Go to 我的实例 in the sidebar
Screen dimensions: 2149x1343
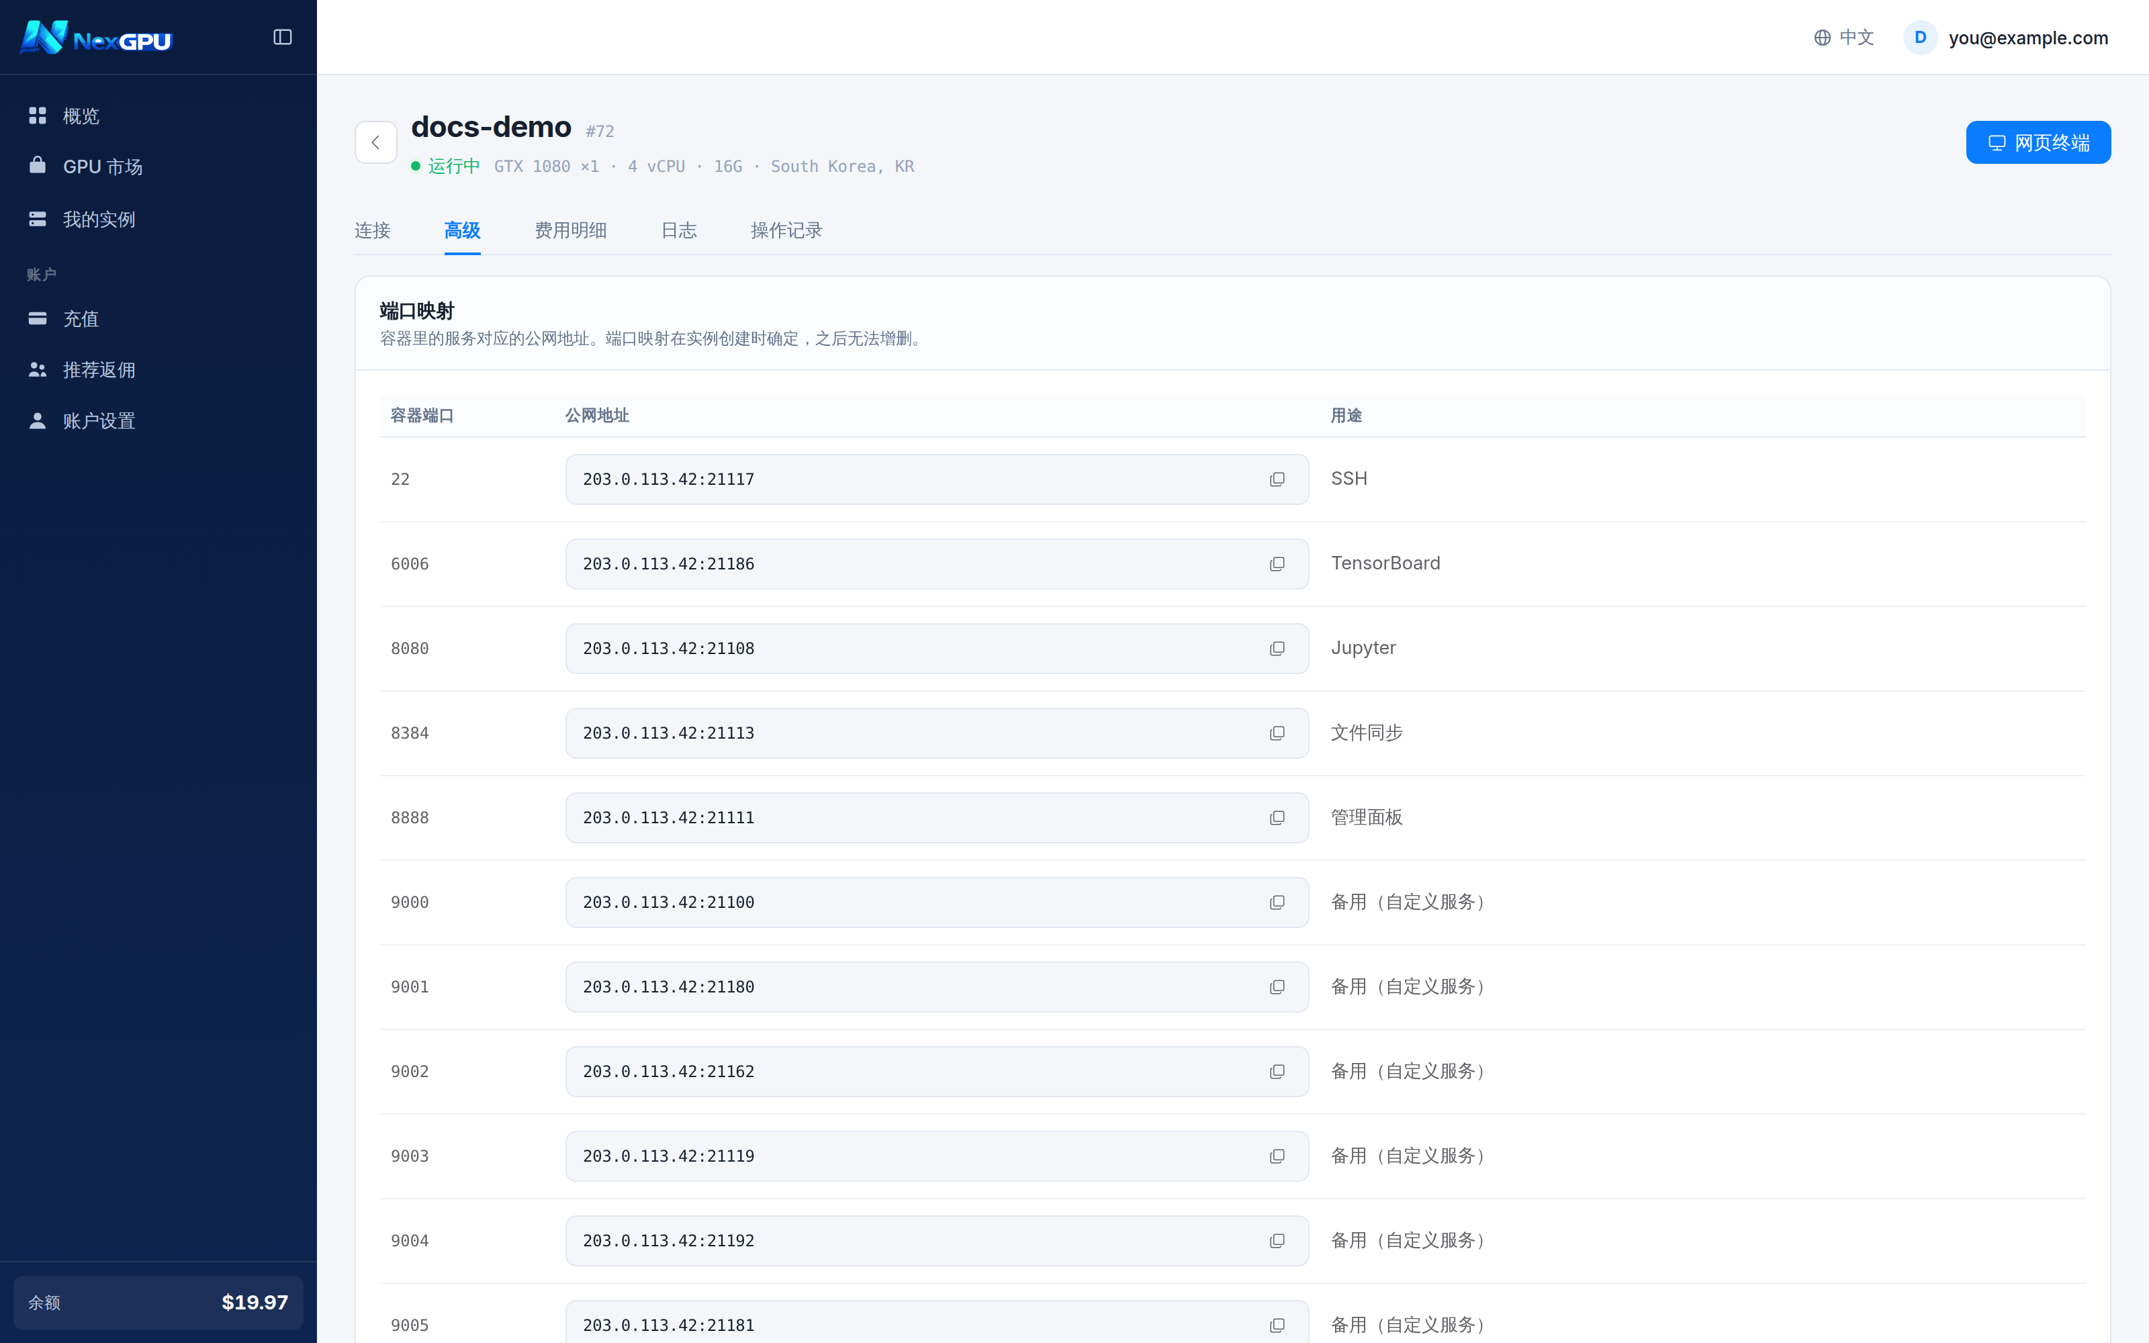coord(158,220)
